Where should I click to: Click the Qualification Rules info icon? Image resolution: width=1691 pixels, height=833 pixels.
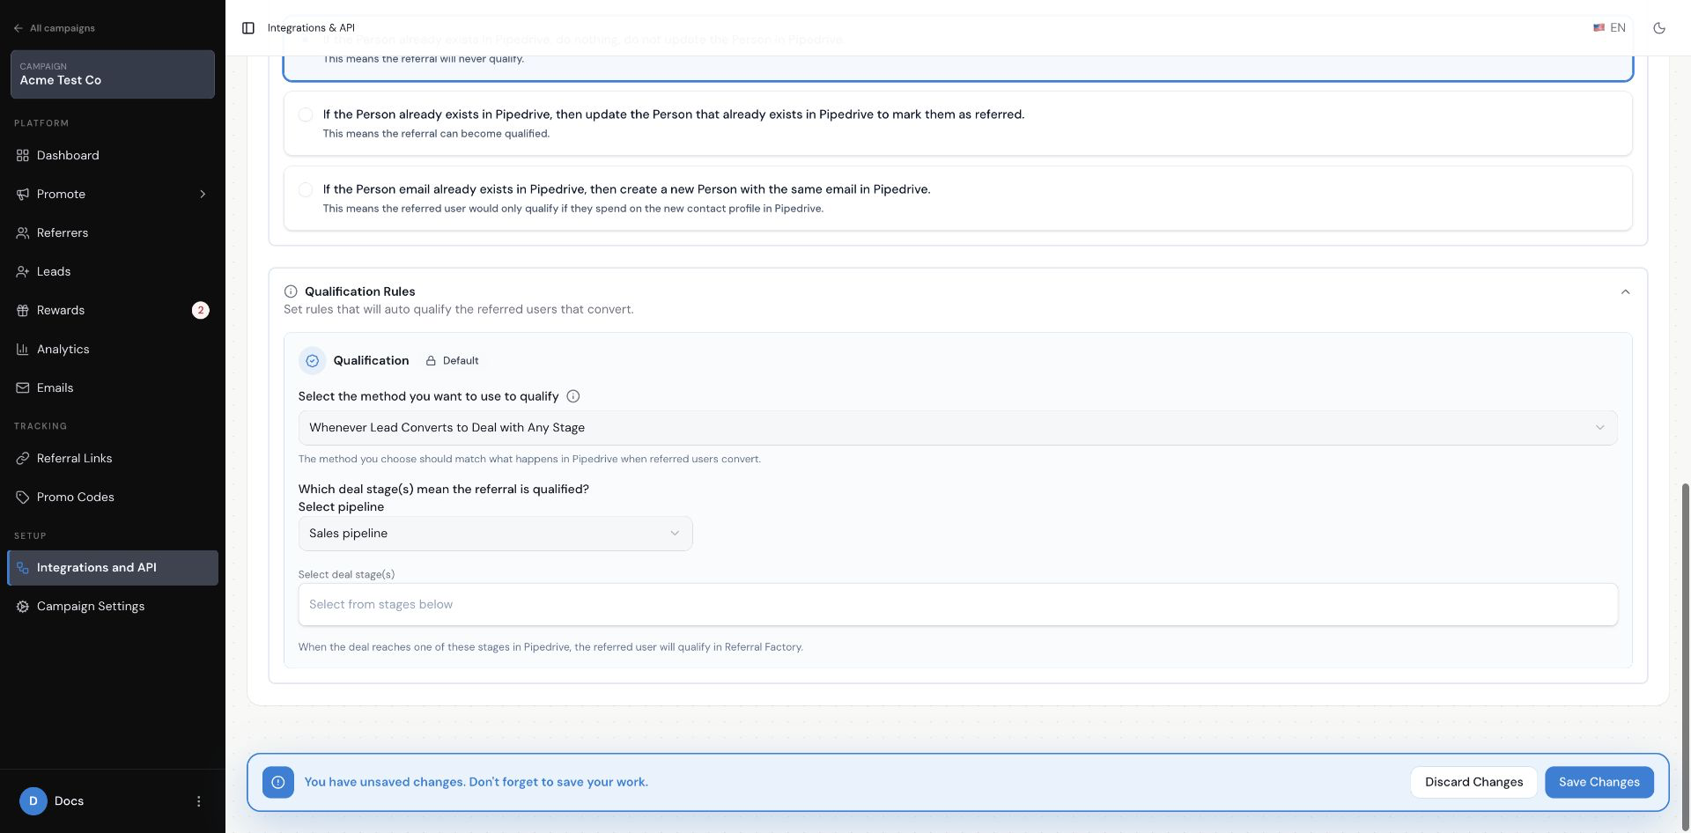pyautogui.click(x=291, y=291)
